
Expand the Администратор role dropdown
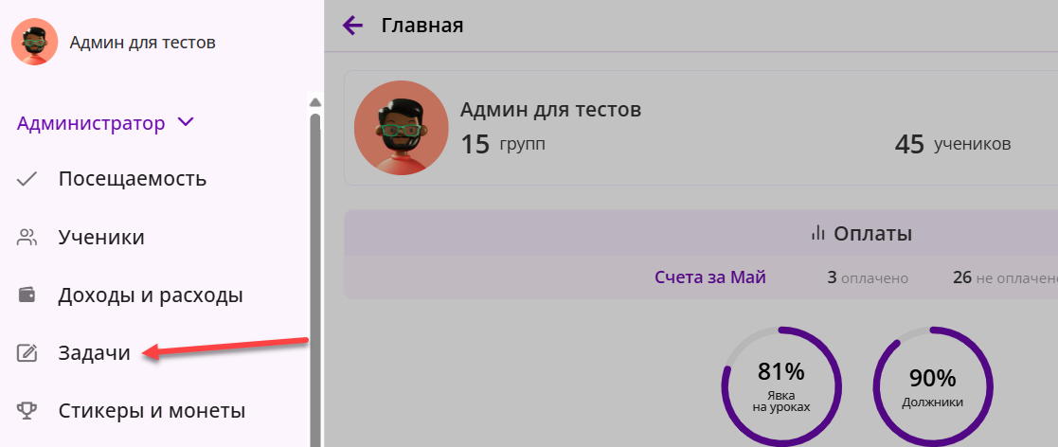[x=105, y=123]
